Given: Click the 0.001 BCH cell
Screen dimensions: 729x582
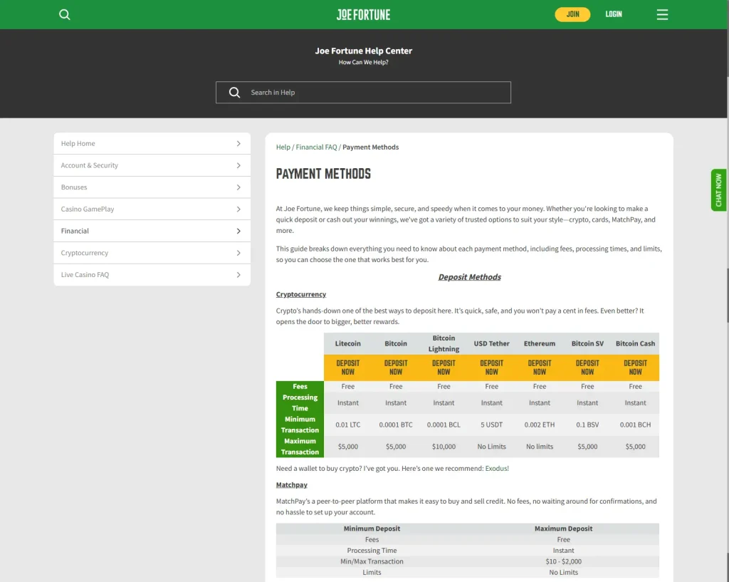Looking at the screenshot, I should (x=635, y=425).
